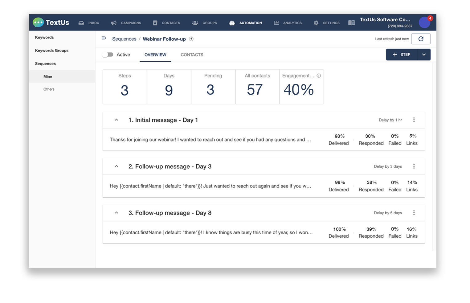
Task: Expand the dropdown arrow beside Step button
Action: pos(424,55)
